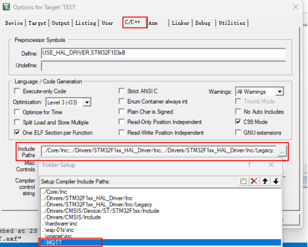Select the ..\MQTT path entry
The height and width of the screenshot is (247, 308).
point(160,242)
